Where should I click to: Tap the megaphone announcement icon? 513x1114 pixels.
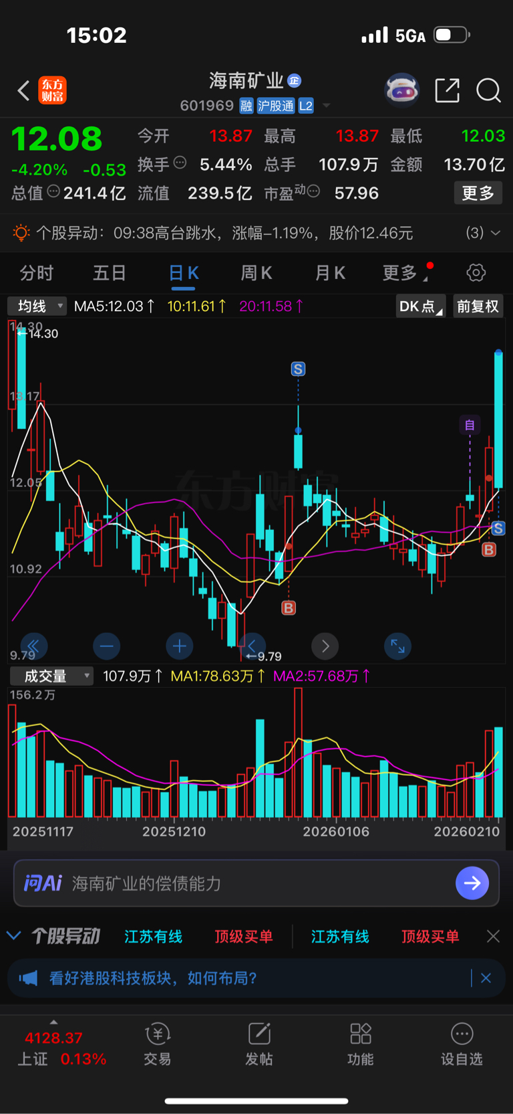[x=28, y=978]
